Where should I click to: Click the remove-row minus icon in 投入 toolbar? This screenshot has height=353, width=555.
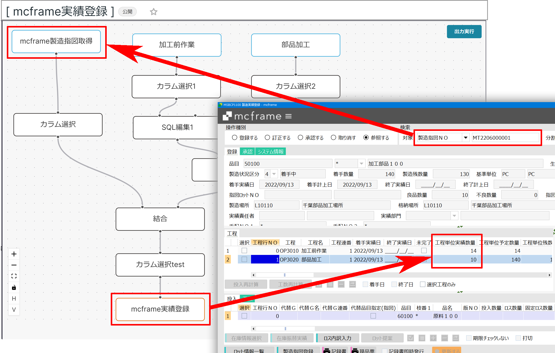coord(445,338)
